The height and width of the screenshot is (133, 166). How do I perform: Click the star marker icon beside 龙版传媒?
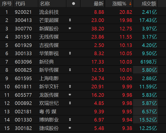click(70, 94)
